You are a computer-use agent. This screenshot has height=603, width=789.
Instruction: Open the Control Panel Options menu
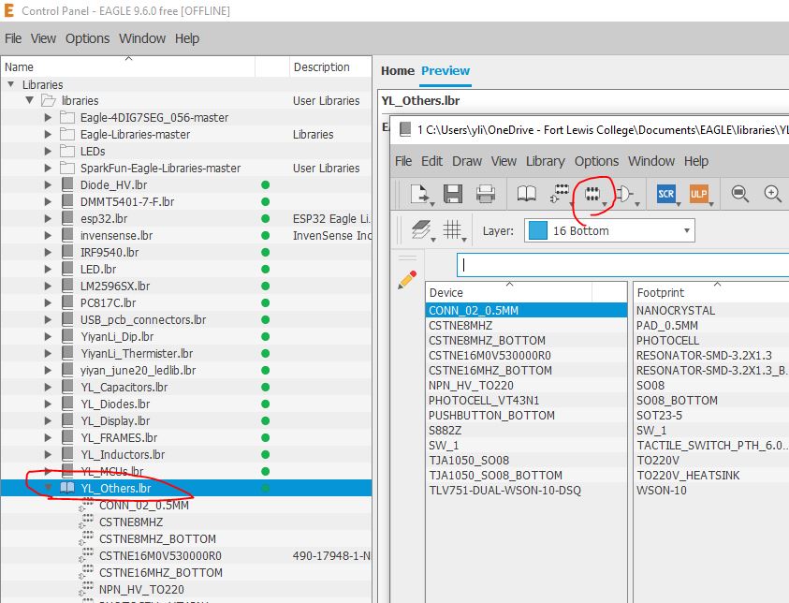[x=88, y=38]
